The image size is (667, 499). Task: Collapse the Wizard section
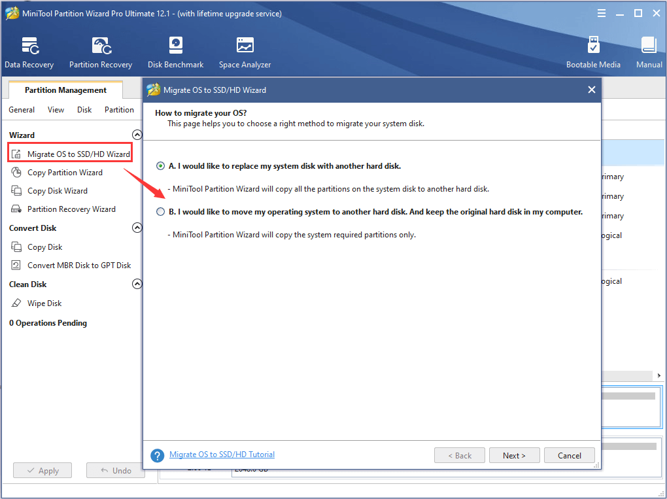[137, 135]
